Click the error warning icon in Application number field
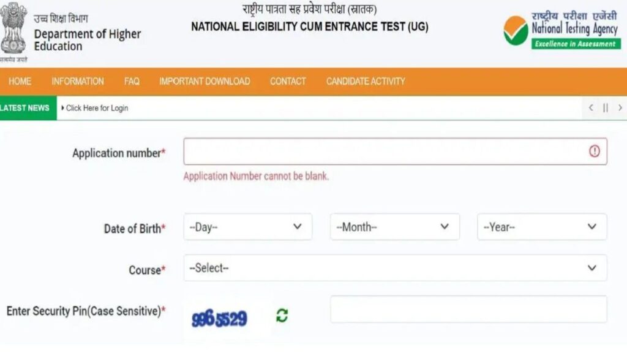This screenshot has height=352, width=627. coord(594,152)
